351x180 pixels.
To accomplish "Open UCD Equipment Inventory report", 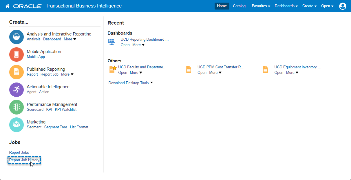I will pos(298,67).
